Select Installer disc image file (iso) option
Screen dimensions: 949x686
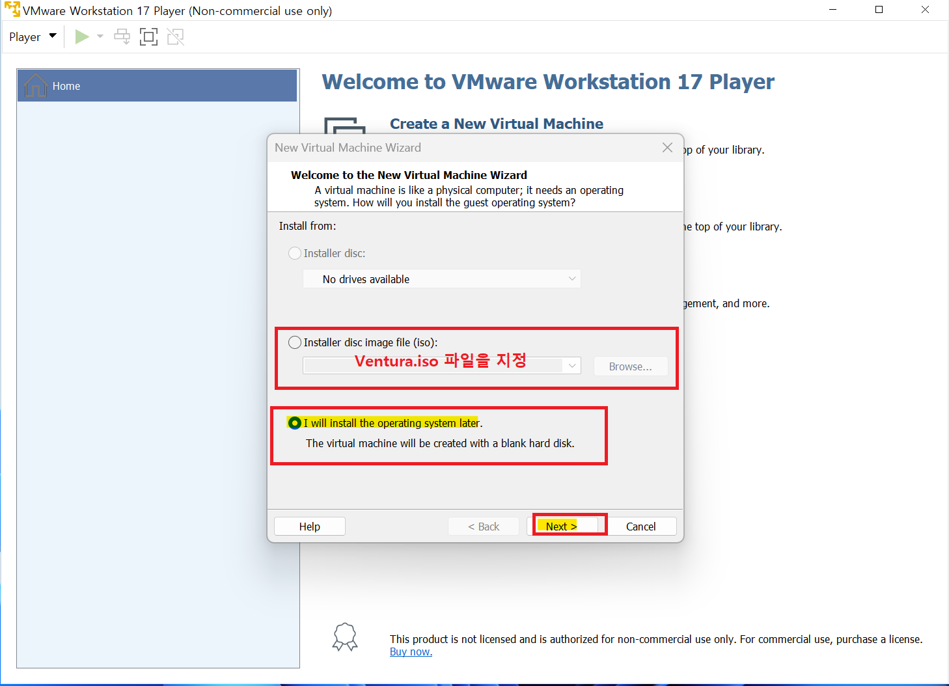295,342
